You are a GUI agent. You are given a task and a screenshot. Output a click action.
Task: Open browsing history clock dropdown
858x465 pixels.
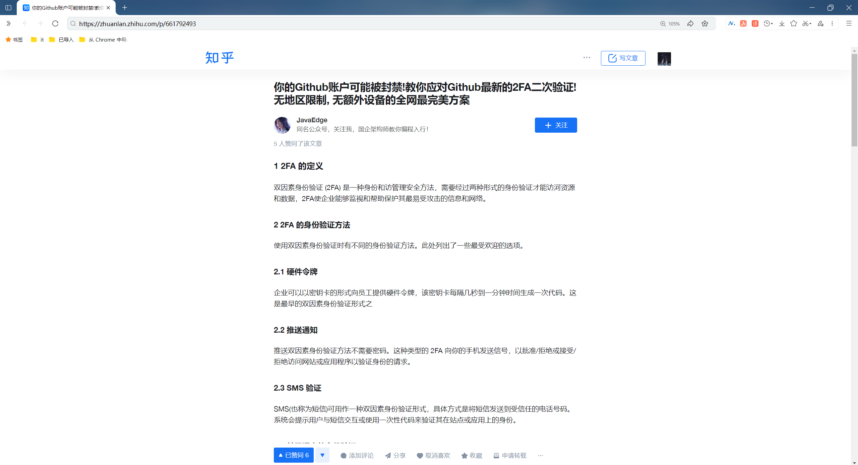(768, 23)
